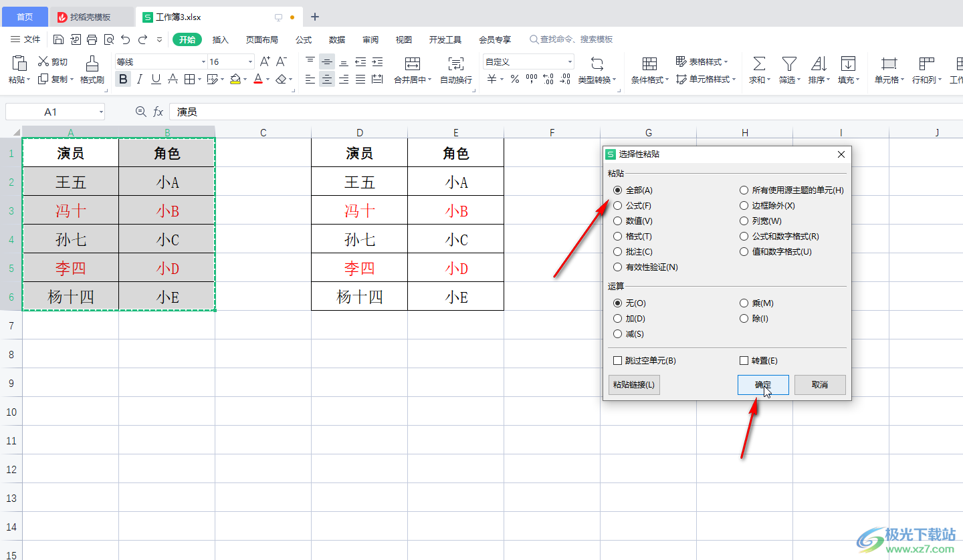Open the number format dropdown (自定义)
The width and height of the screenshot is (963, 560).
(x=570, y=61)
